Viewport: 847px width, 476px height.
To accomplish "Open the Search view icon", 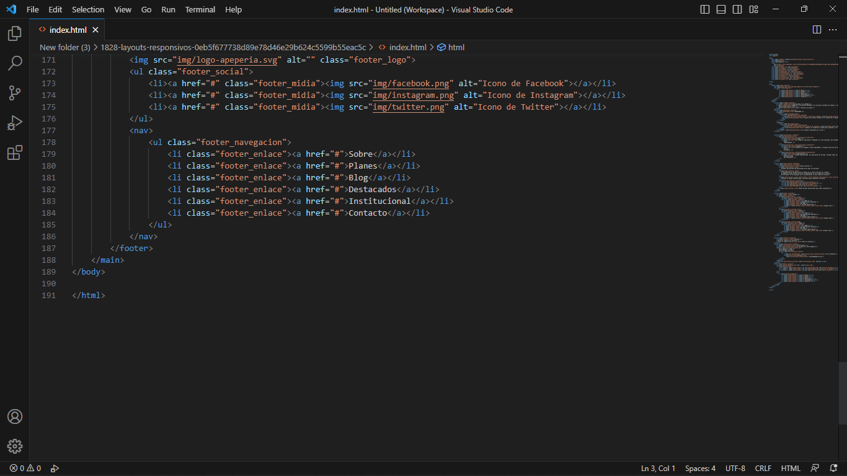I will tap(15, 63).
